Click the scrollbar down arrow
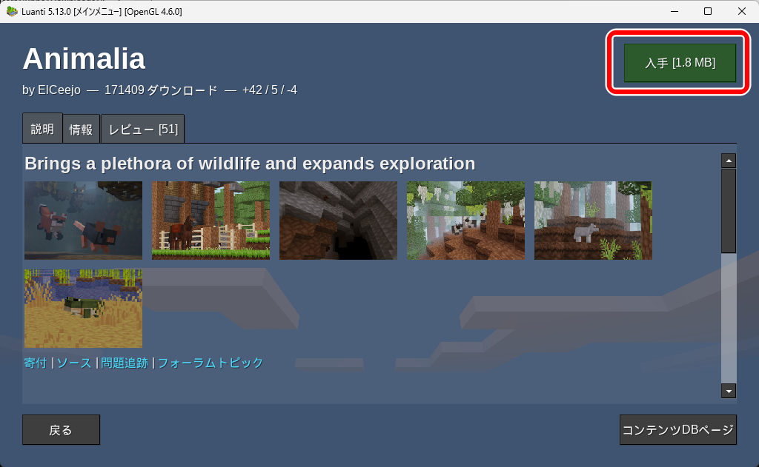 (729, 391)
